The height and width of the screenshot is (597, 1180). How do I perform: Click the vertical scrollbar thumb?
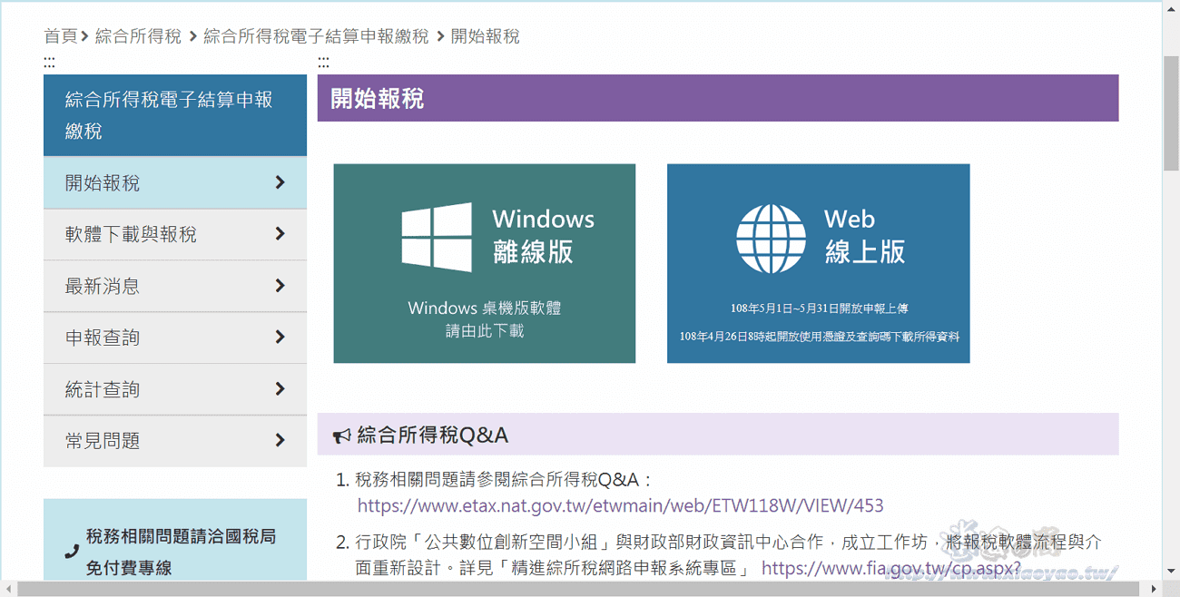[x=1171, y=113]
